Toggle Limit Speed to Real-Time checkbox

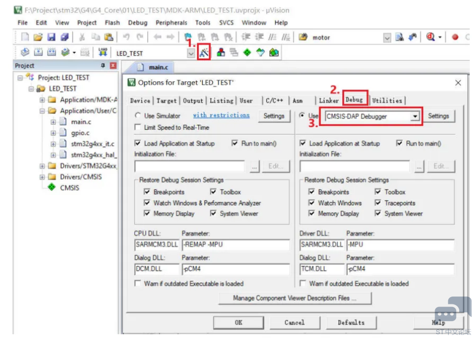coord(138,127)
